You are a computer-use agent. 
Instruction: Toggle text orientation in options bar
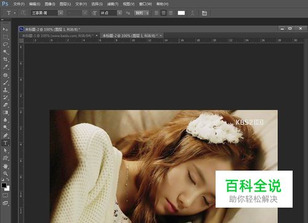coord(23,13)
